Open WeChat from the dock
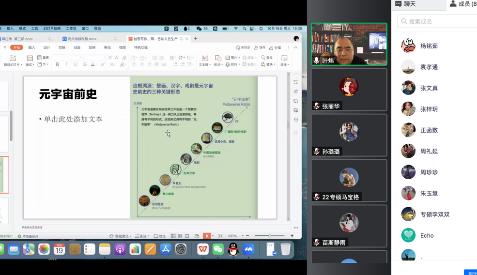The height and width of the screenshot is (275, 477). 218,249
